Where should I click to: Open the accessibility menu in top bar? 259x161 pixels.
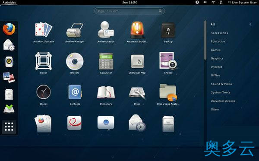[197, 2]
